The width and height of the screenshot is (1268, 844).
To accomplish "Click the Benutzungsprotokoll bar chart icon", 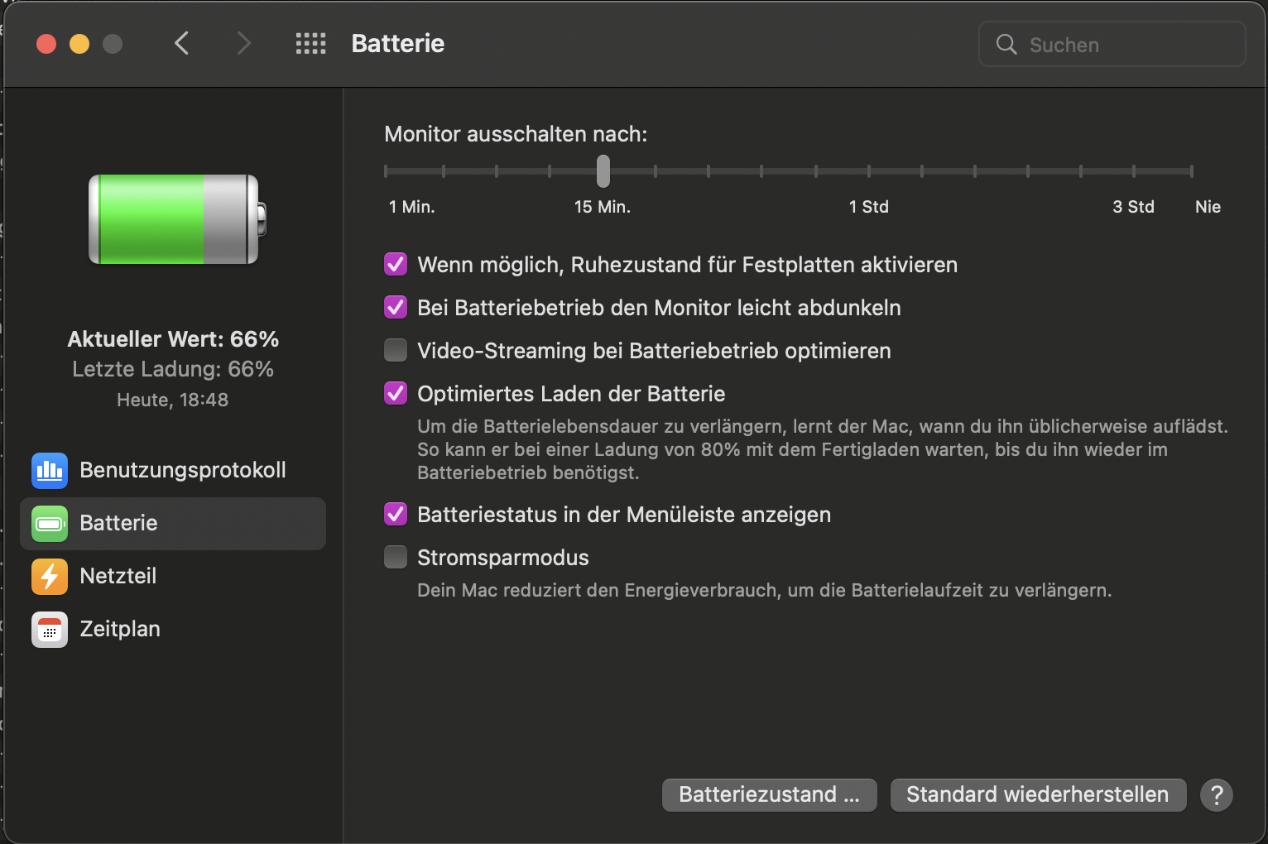I will pyautogui.click(x=50, y=471).
